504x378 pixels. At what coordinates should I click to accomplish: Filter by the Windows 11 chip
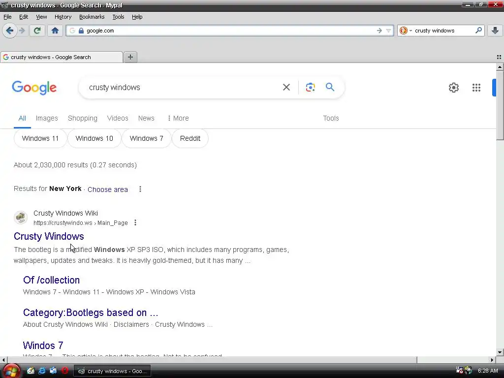[40, 138]
